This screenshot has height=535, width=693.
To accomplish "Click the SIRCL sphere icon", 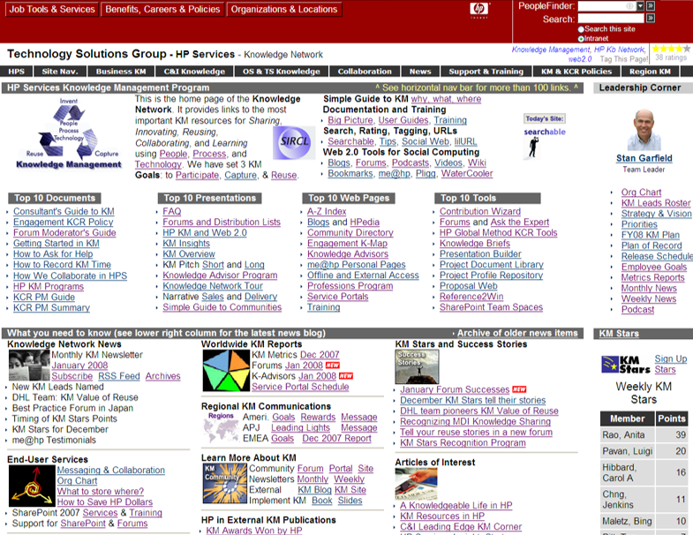I will click(x=294, y=143).
